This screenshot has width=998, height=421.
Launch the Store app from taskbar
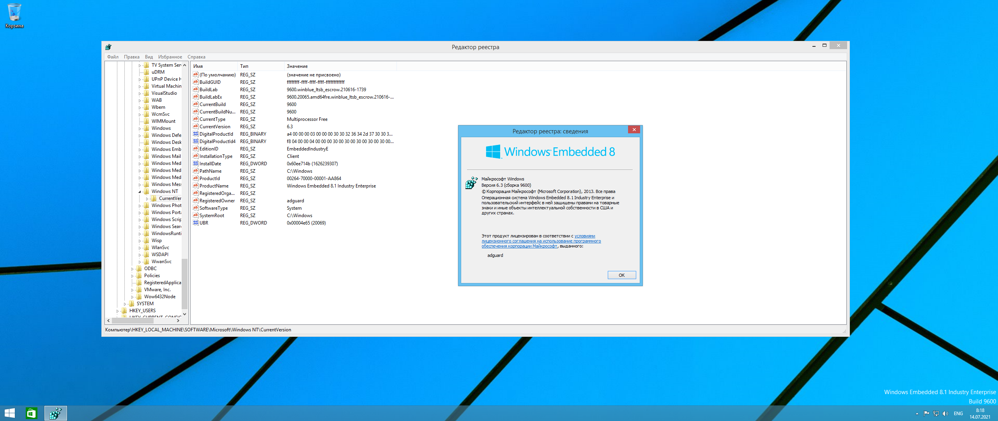(x=31, y=413)
